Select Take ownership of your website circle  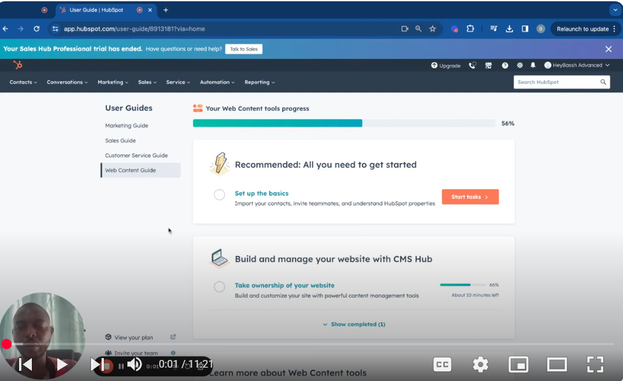tap(219, 287)
